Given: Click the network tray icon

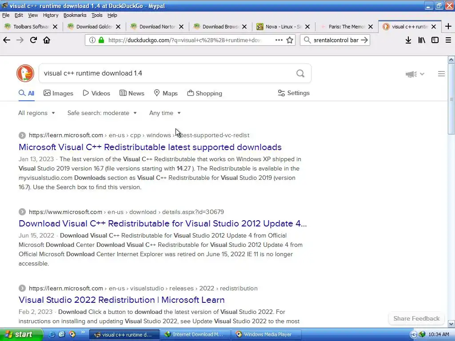Looking at the screenshot, I should point(422,335).
